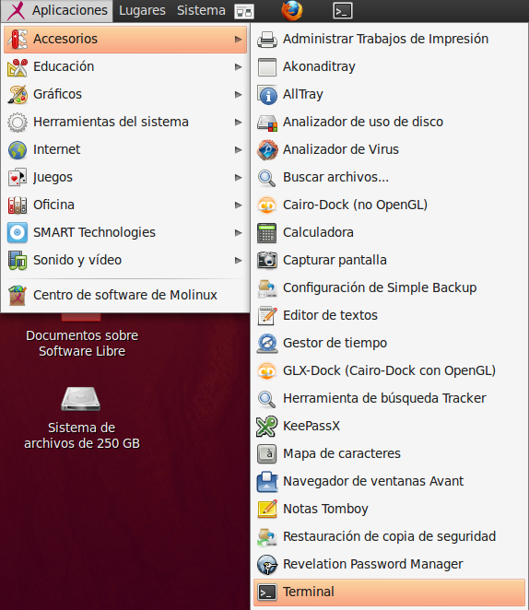This screenshot has width=529, height=610.
Task: Expand the Juegos submenu arrow
Action: click(238, 178)
